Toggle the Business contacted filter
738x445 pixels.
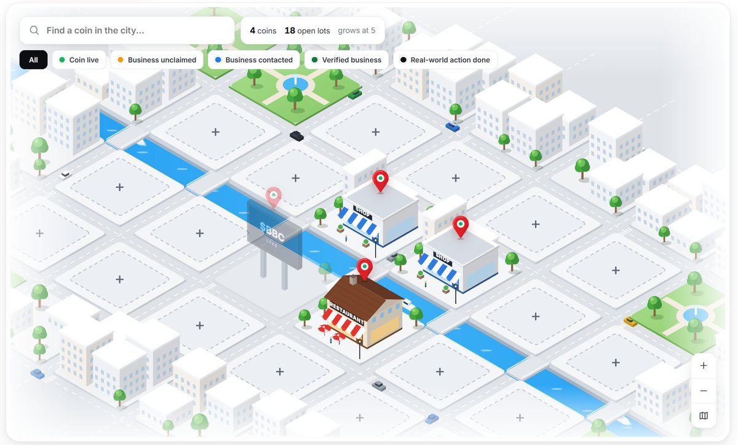coord(254,60)
